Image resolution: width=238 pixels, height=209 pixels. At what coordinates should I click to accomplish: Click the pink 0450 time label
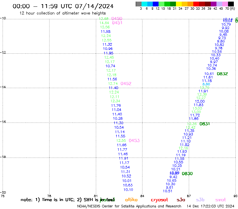[x=117, y=19]
